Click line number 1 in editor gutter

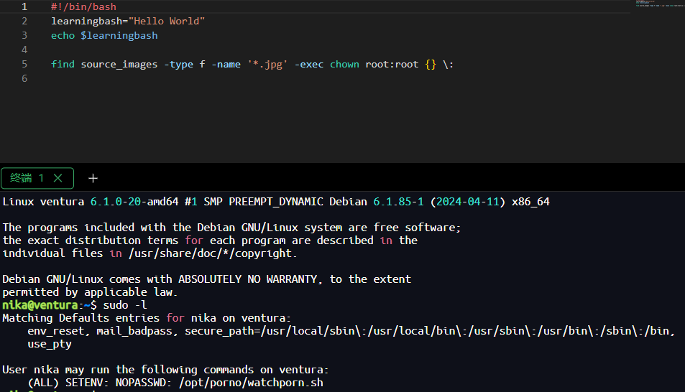(x=24, y=7)
